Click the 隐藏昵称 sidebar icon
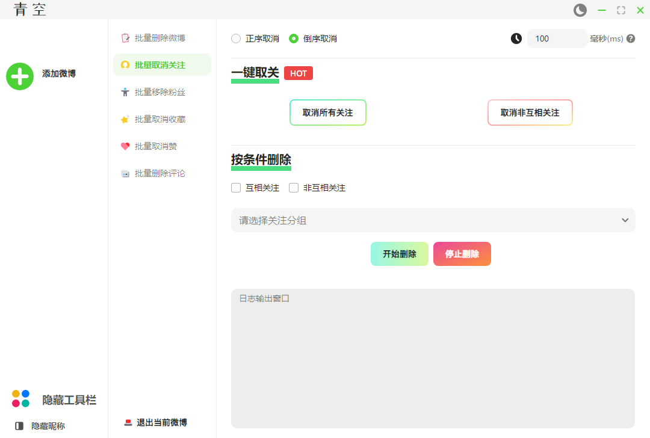This screenshot has height=438, width=650. (x=19, y=426)
